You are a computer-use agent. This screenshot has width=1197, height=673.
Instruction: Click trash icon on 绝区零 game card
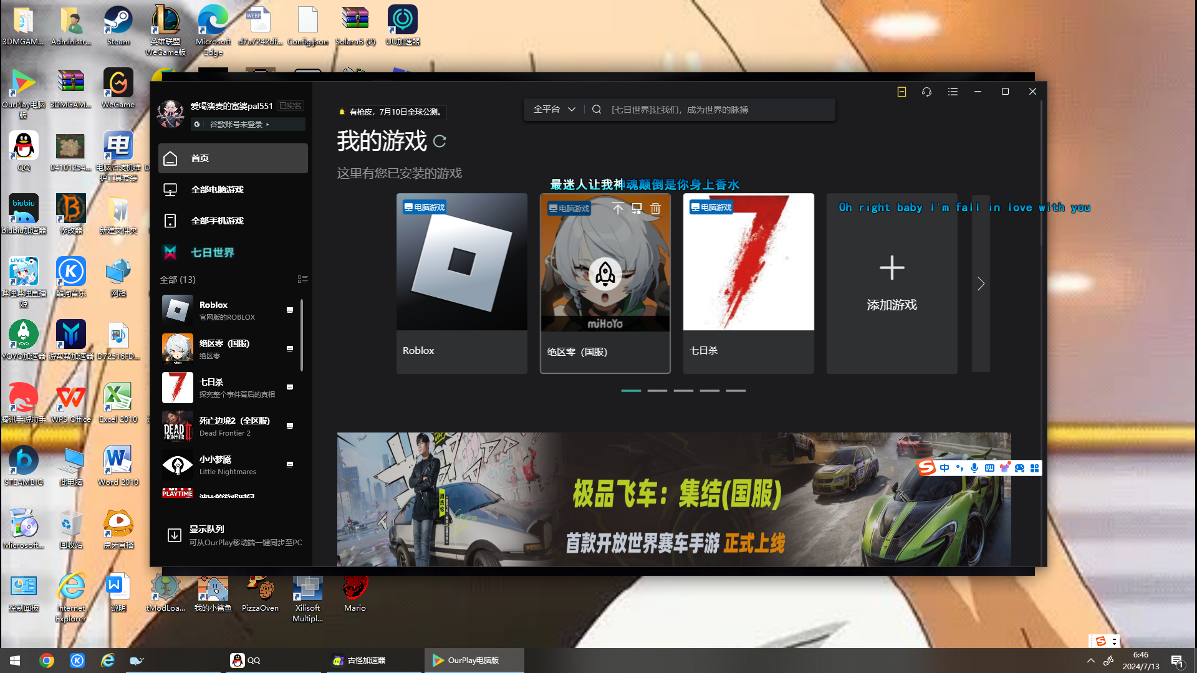point(655,209)
